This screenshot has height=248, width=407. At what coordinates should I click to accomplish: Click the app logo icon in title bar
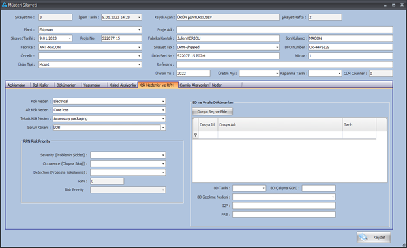[x=4, y=5]
